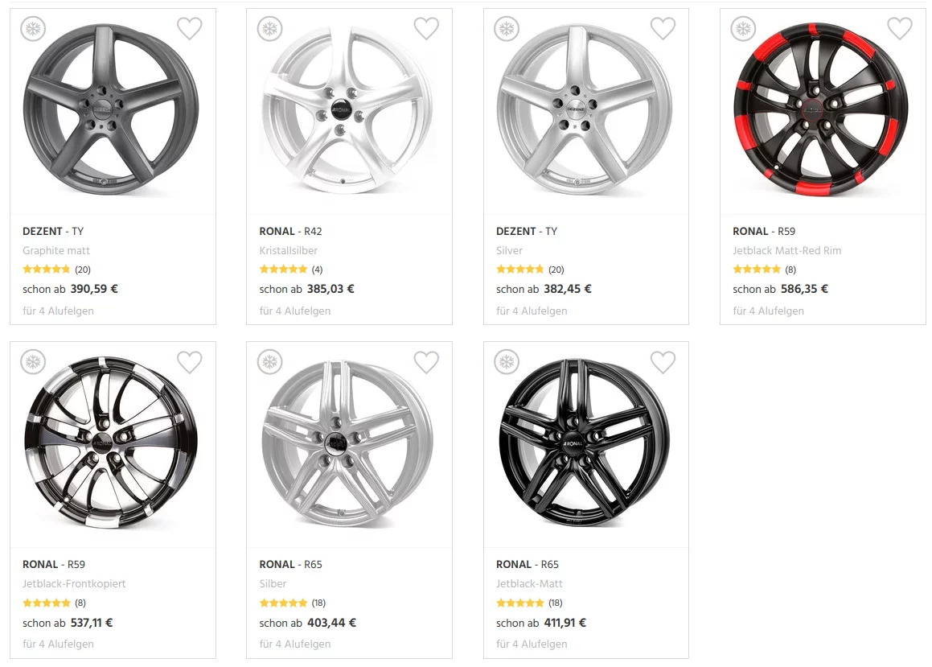Click snowflake icon on RONAL R65 Jetblack-Matt
Viewport: 932px width, 667px height.
click(x=507, y=362)
